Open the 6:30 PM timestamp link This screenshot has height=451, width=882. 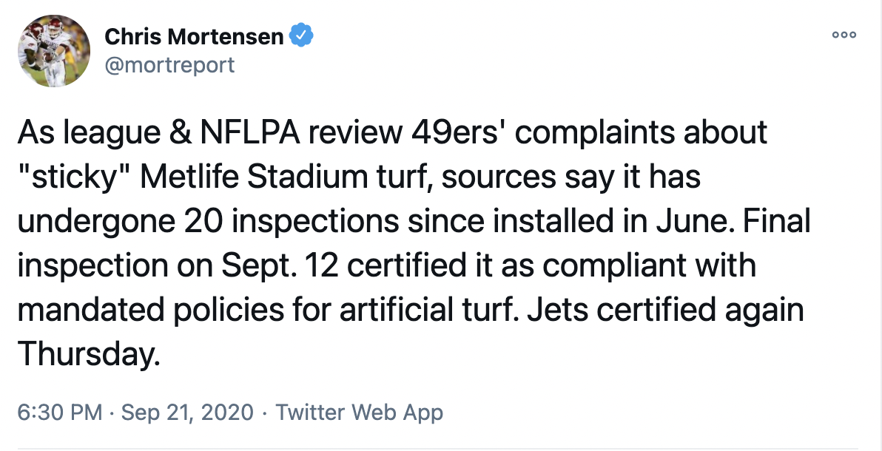coord(60,413)
